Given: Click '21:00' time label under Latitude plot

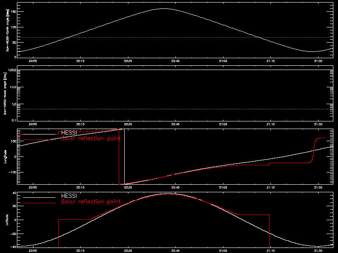Looking at the screenshot, I should [223, 250].
